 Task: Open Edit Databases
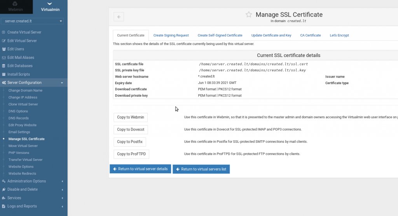(20, 66)
